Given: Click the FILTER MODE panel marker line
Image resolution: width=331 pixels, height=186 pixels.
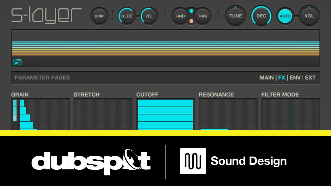Looking at the screenshot, I should click(x=291, y=115).
